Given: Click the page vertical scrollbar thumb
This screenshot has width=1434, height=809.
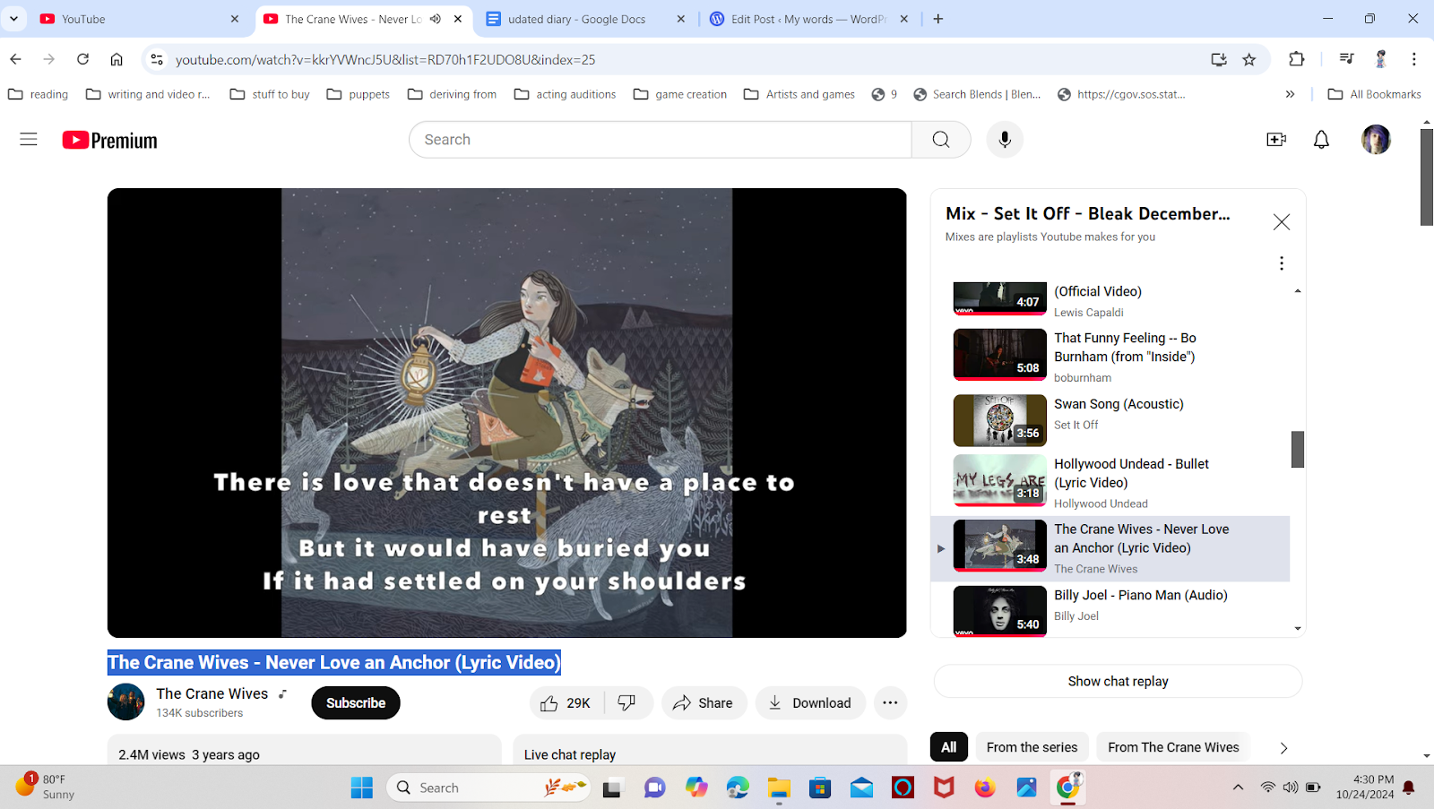Looking at the screenshot, I should pyautogui.click(x=1427, y=177).
